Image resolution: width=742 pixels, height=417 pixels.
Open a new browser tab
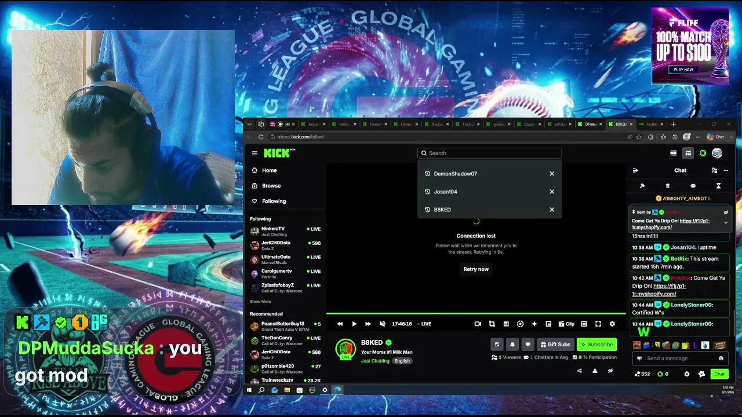pyautogui.click(x=673, y=124)
